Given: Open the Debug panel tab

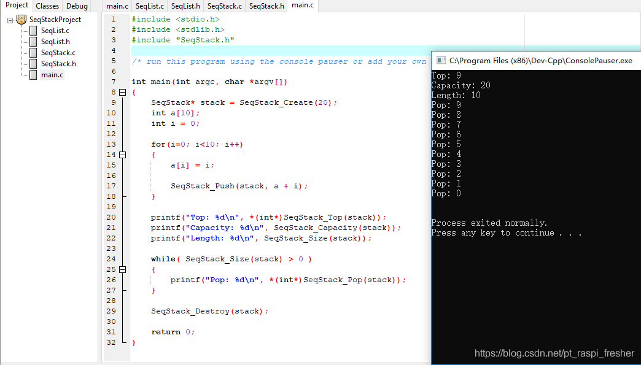Looking at the screenshot, I should click(x=77, y=6).
